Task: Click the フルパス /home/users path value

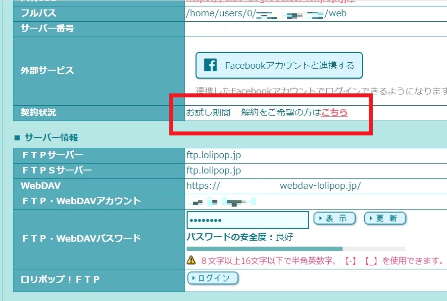Action: coord(266,13)
